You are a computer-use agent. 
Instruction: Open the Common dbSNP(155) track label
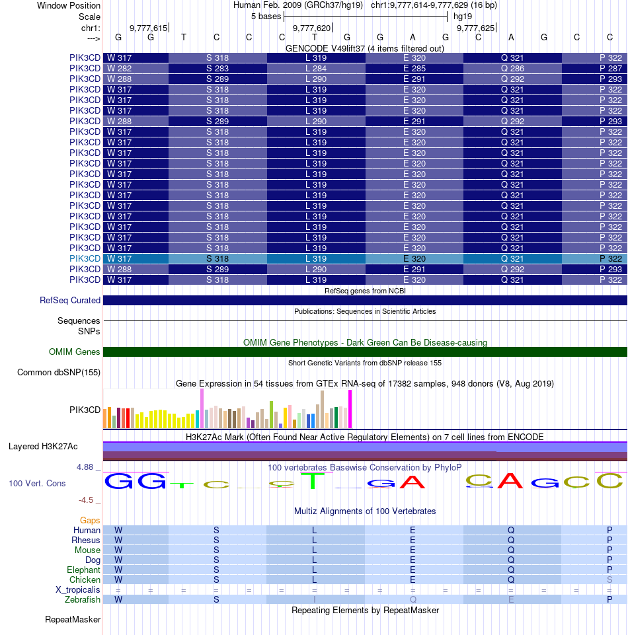tap(59, 373)
